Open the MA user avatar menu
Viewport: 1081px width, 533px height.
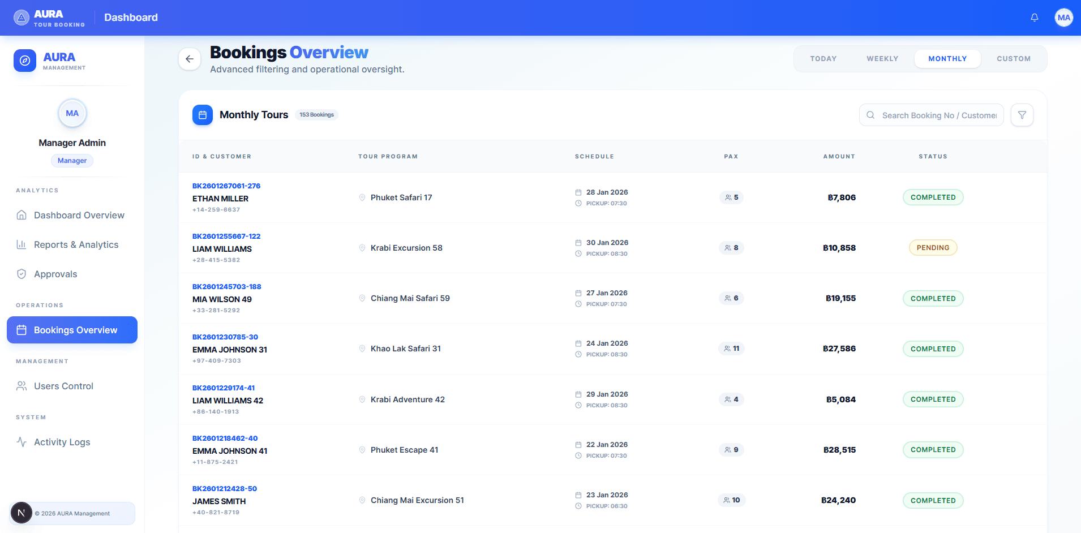click(x=1063, y=18)
